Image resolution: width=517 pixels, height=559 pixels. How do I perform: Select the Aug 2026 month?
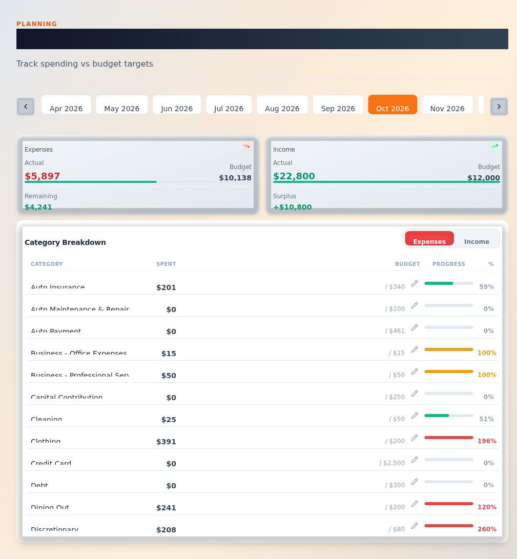coord(282,105)
